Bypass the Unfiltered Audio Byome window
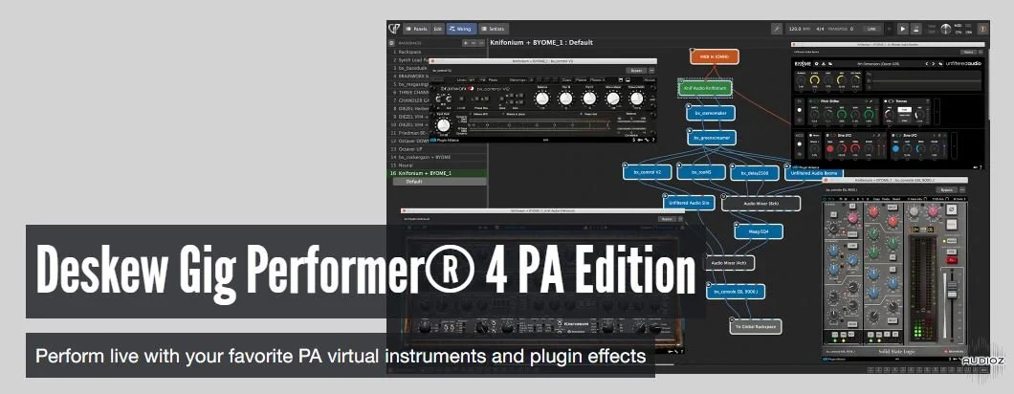Image resolution: width=1014 pixels, height=394 pixels. (x=968, y=52)
